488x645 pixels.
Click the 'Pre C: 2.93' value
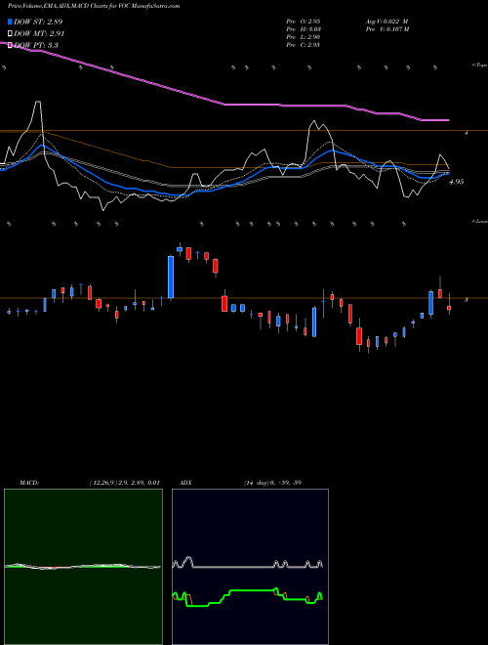point(304,45)
